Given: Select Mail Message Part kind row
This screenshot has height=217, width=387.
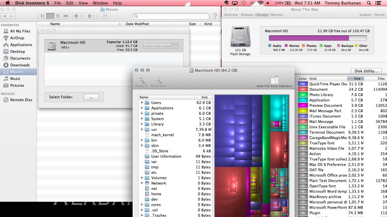Looking at the screenshot, I should click(342, 111).
